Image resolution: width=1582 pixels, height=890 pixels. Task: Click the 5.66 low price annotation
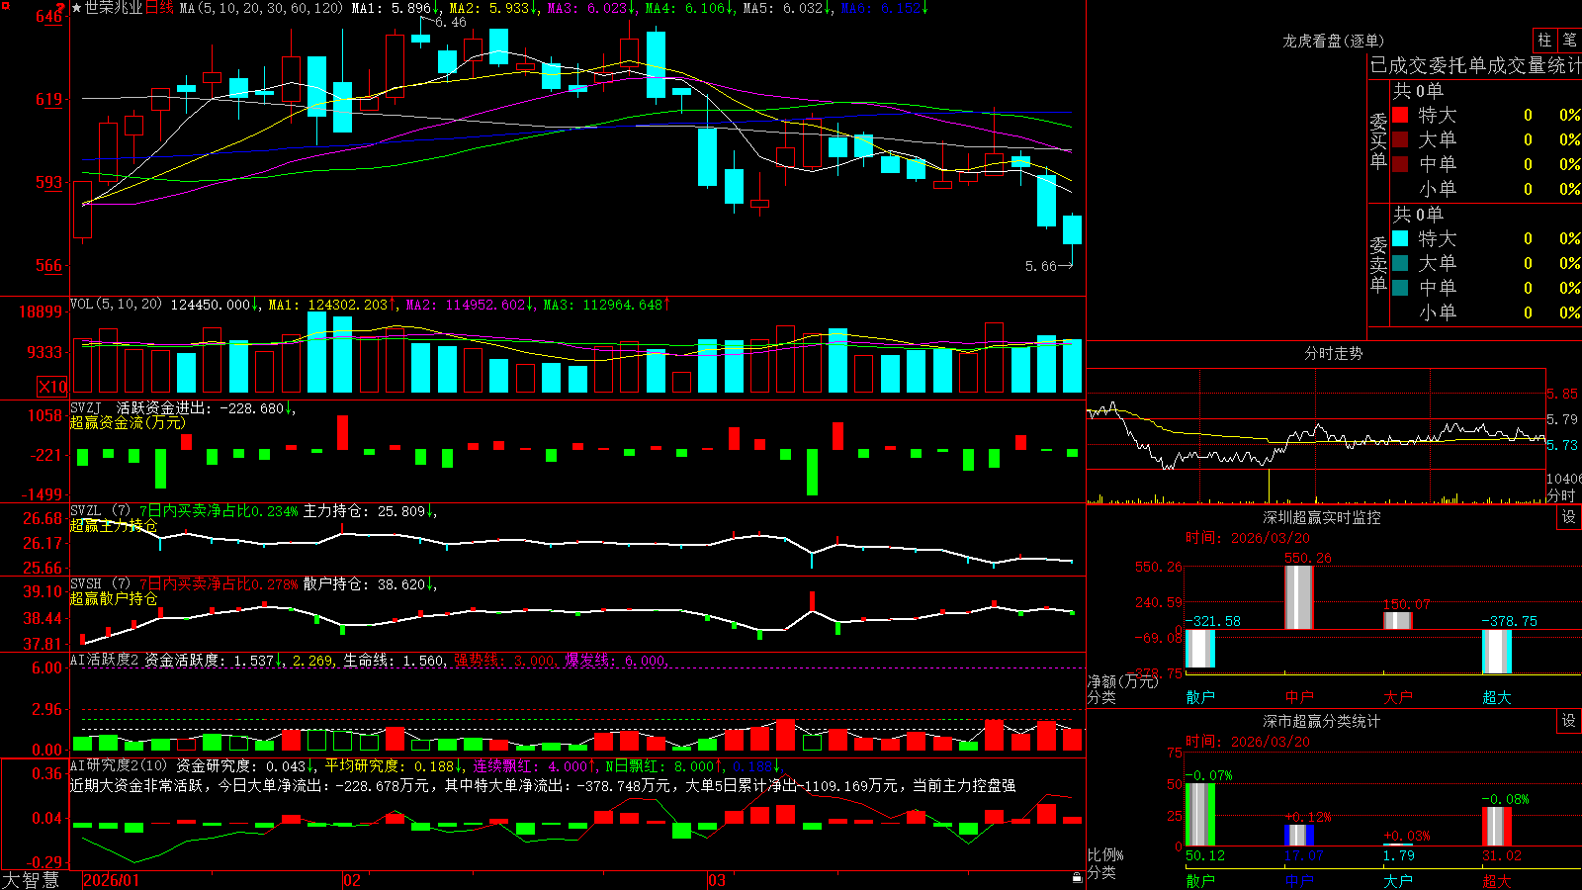pos(1040,266)
